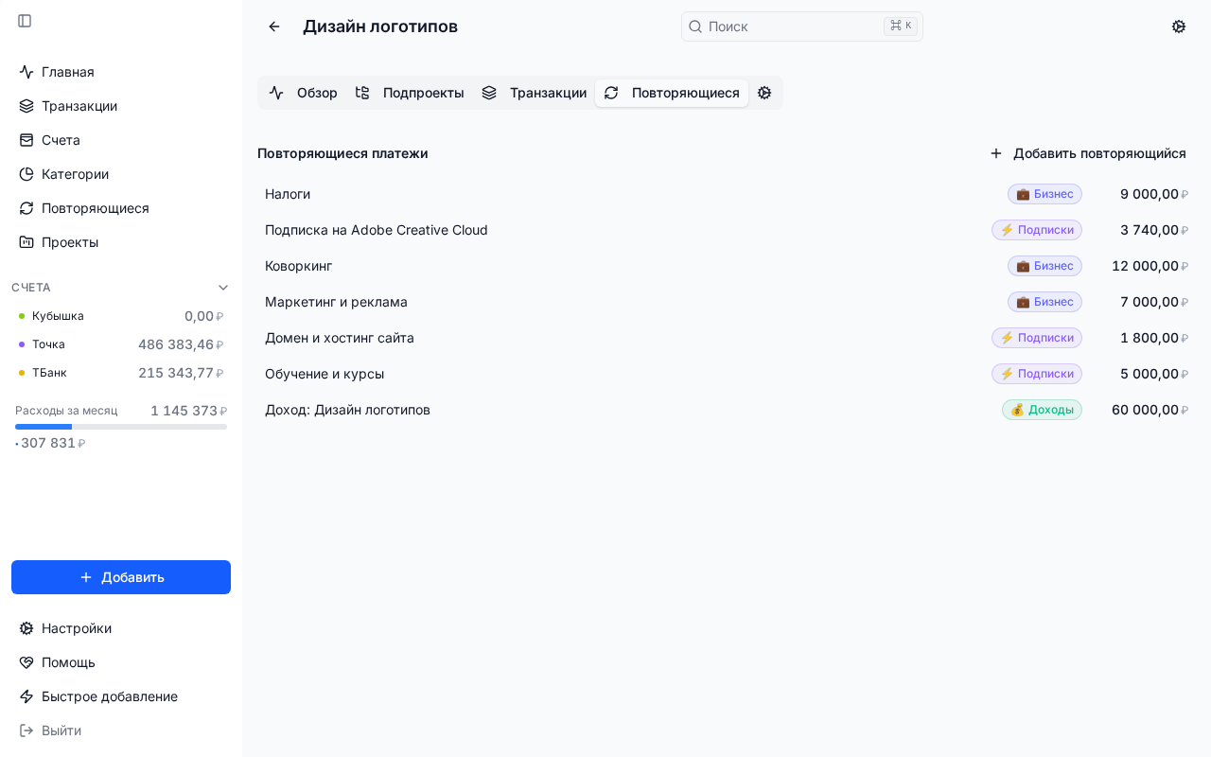Screen dimensions: 1211x757
Task: Open Главная from the sidebar
Action: [x=26, y=72]
